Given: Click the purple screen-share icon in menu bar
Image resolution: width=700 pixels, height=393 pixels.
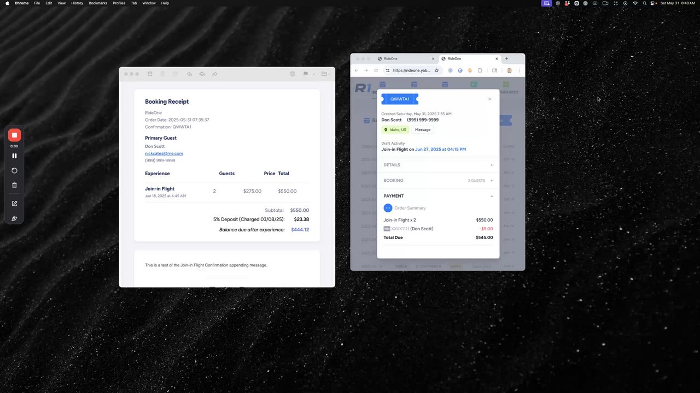Looking at the screenshot, I should 546,3.
